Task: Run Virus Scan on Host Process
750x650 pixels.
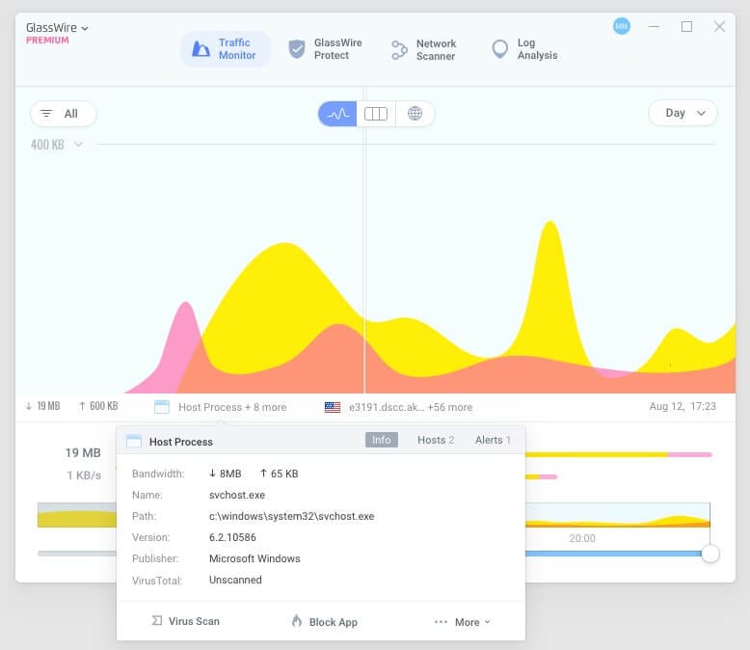Action: tap(186, 621)
